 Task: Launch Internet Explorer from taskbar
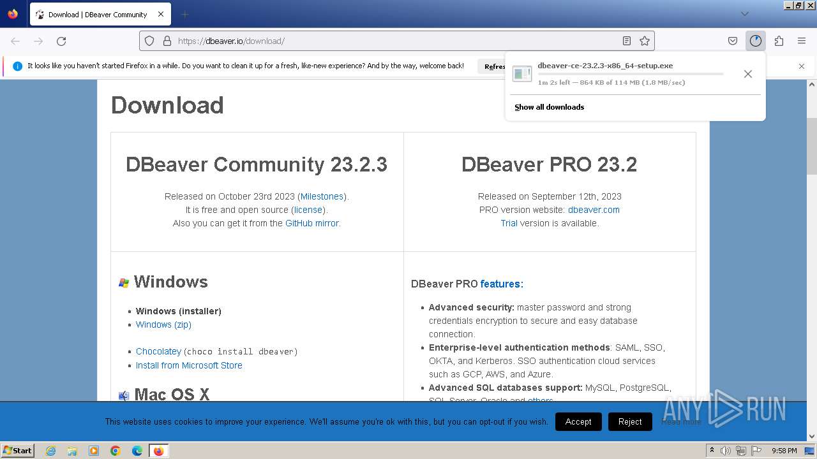tap(51, 451)
